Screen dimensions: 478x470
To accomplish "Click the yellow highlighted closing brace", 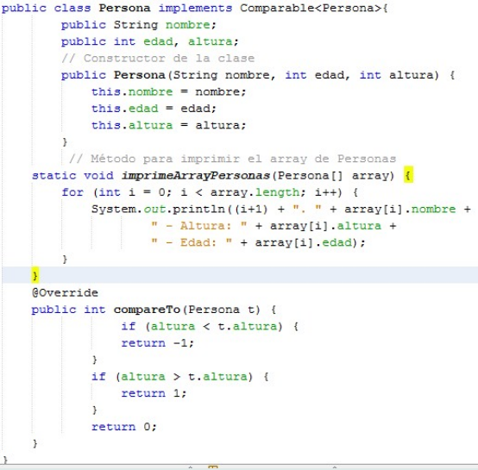I will pyautogui.click(x=35, y=275).
